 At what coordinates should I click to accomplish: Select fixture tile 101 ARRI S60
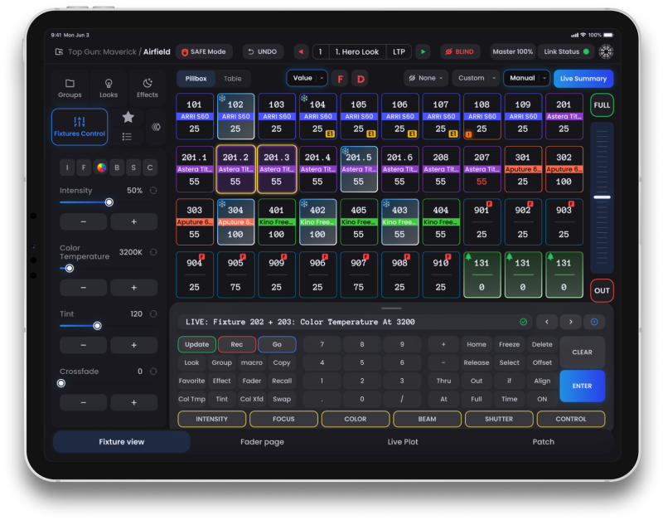[x=195, y=117]
